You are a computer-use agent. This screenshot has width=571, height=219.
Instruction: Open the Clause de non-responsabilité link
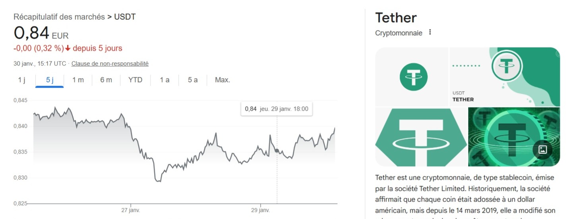(x=110, y=63)
